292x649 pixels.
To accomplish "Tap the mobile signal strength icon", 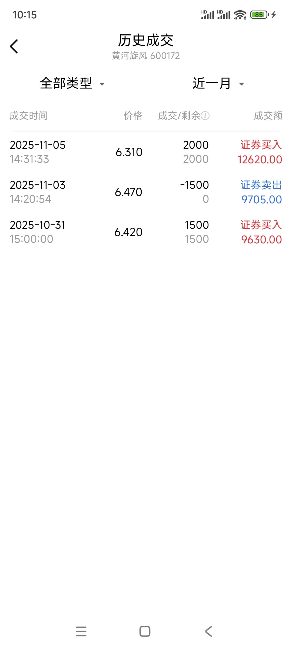I will point(208,15).
